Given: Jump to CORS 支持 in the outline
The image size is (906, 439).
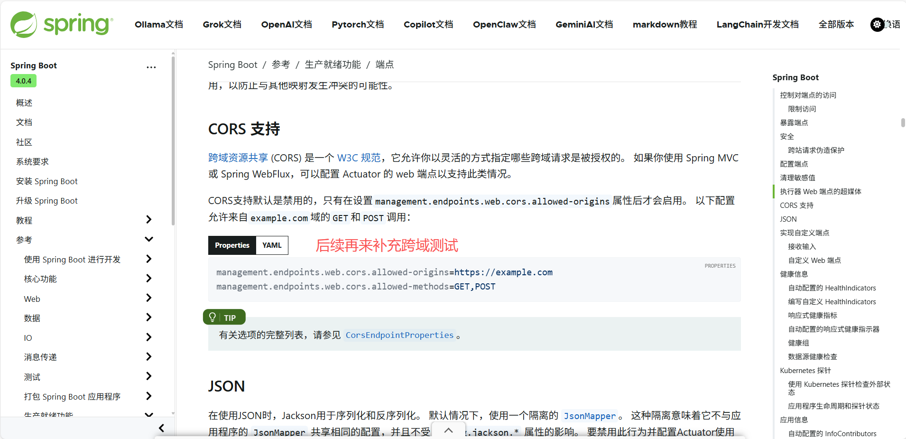Looking at the screenshot, I should click(797, 205).
